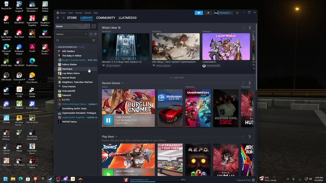Screen dimensions: 326x183
Task: Open Roblox Studio desktop shortcut
Action: tap(32, 92)
